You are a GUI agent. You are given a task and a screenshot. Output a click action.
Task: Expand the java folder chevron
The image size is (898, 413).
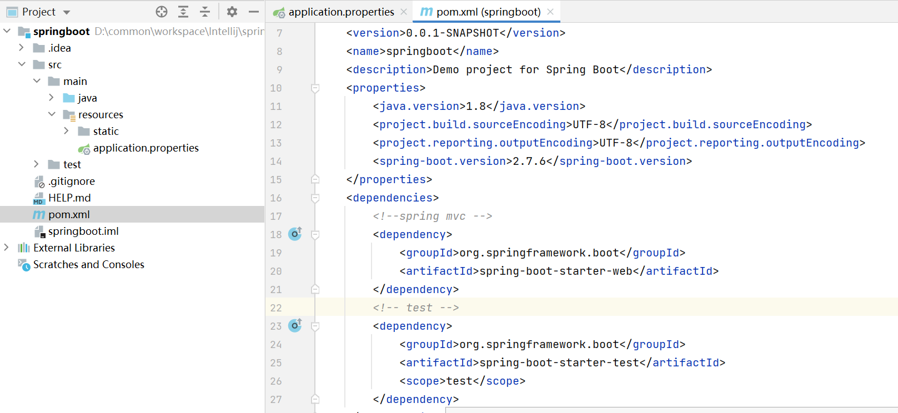[x=52, y=98]
